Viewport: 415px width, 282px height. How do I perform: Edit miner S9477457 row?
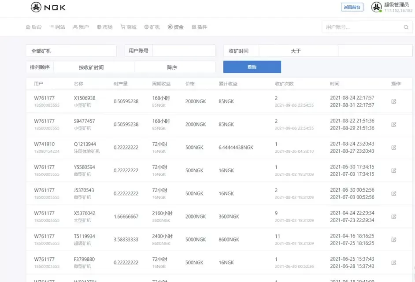(393, 124)
